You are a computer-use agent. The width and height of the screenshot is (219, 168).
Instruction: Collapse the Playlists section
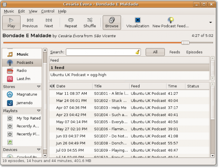click(x=39, y=111)
